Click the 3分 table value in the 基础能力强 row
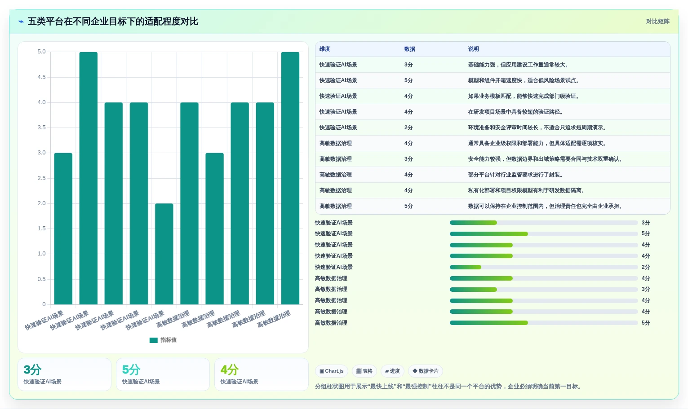 click(408, 65)
